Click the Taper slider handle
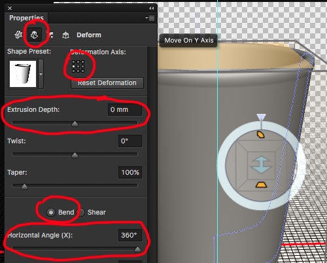 (24, 186)
